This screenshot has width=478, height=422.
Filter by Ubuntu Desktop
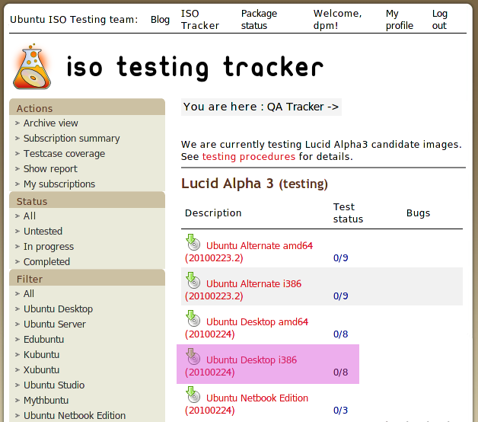tap(58, 309)
